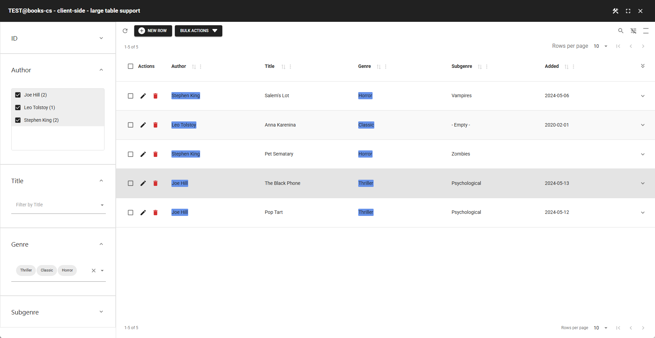Click the edit pencil for Salem's Lot row
655x338 pixels.
tap(143, 96)
